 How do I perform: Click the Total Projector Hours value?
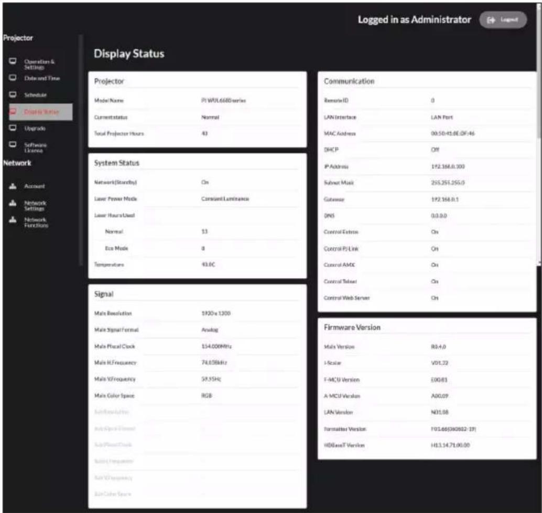point(204,134)
